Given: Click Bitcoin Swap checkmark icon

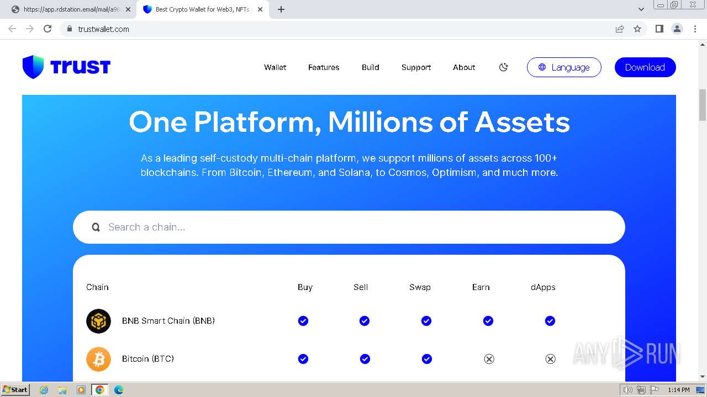Looking at the screenshot, I should click(x=426, y=359).
